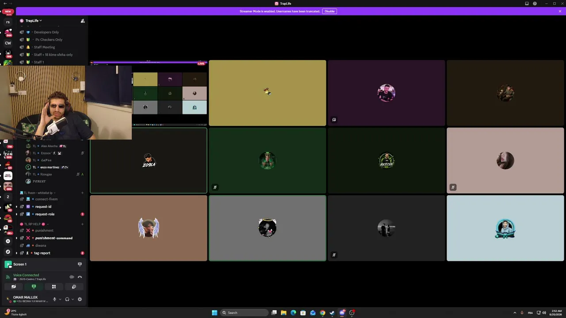Viewport: 566px width, 318px height.
Task: Open Windows Start menu
Action: 214,313
